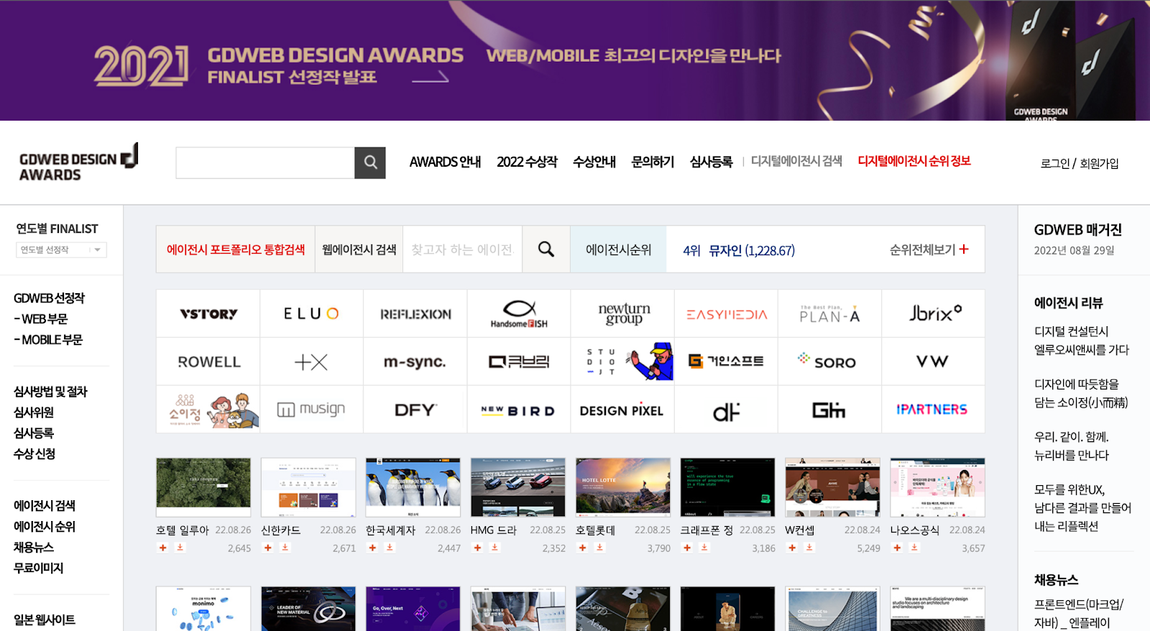Open 문의하기 menu item

653,162
